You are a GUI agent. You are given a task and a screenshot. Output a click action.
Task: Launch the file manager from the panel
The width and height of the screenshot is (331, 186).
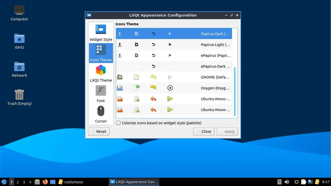pyautogui.click(x=37, y=182)
